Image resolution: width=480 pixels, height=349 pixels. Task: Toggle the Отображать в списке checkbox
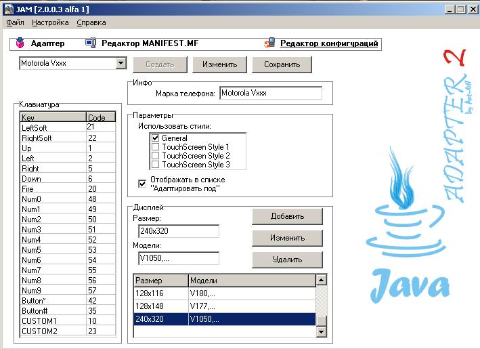142,184
